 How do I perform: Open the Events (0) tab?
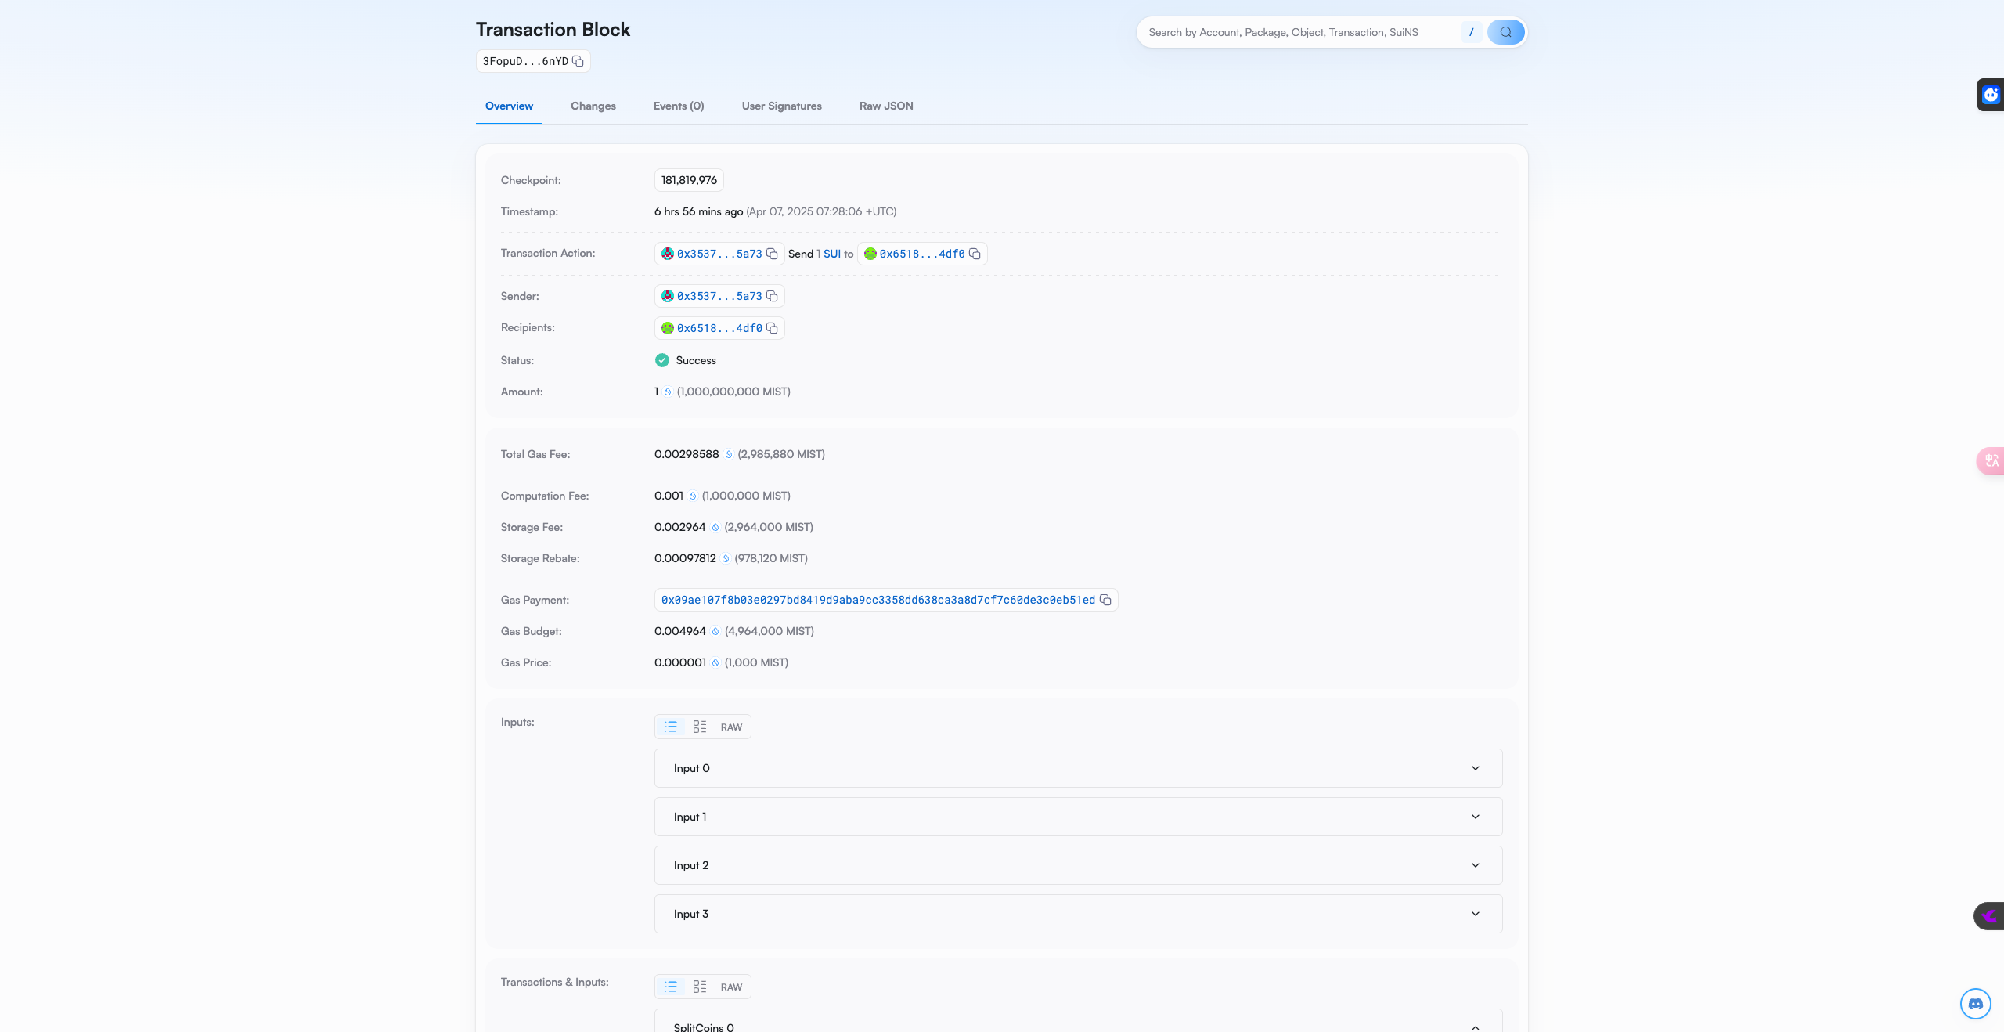(x=679, y=106)
